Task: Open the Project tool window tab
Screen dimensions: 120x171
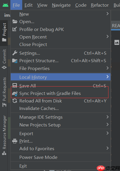Action: pyautogui.click(x=4, y=32)
